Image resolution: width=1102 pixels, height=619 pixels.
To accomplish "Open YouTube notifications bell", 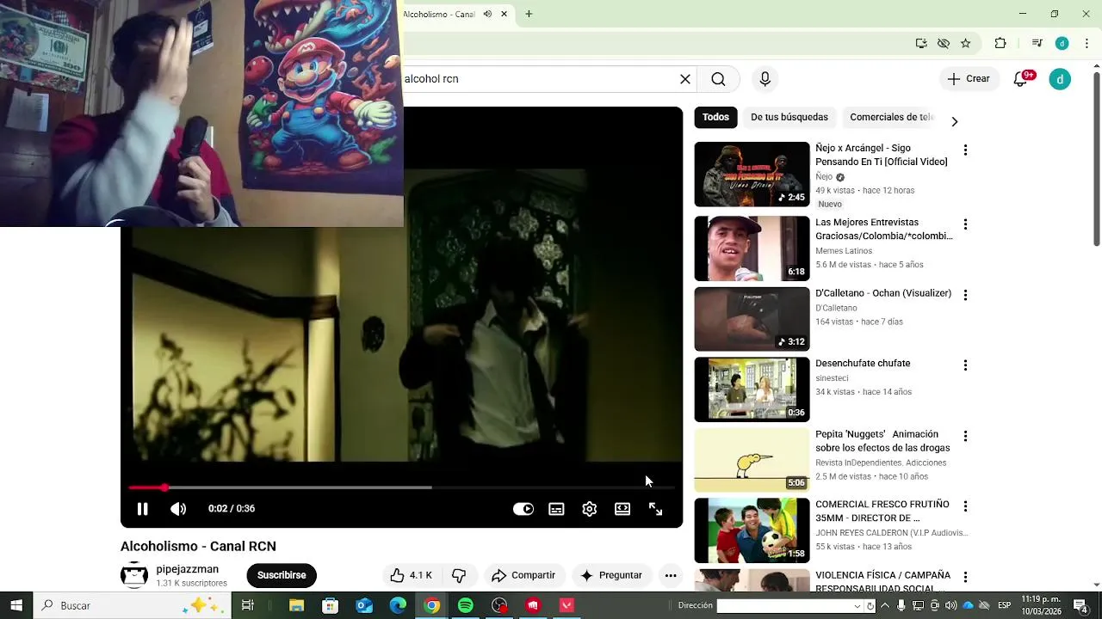I will 1021,79.
